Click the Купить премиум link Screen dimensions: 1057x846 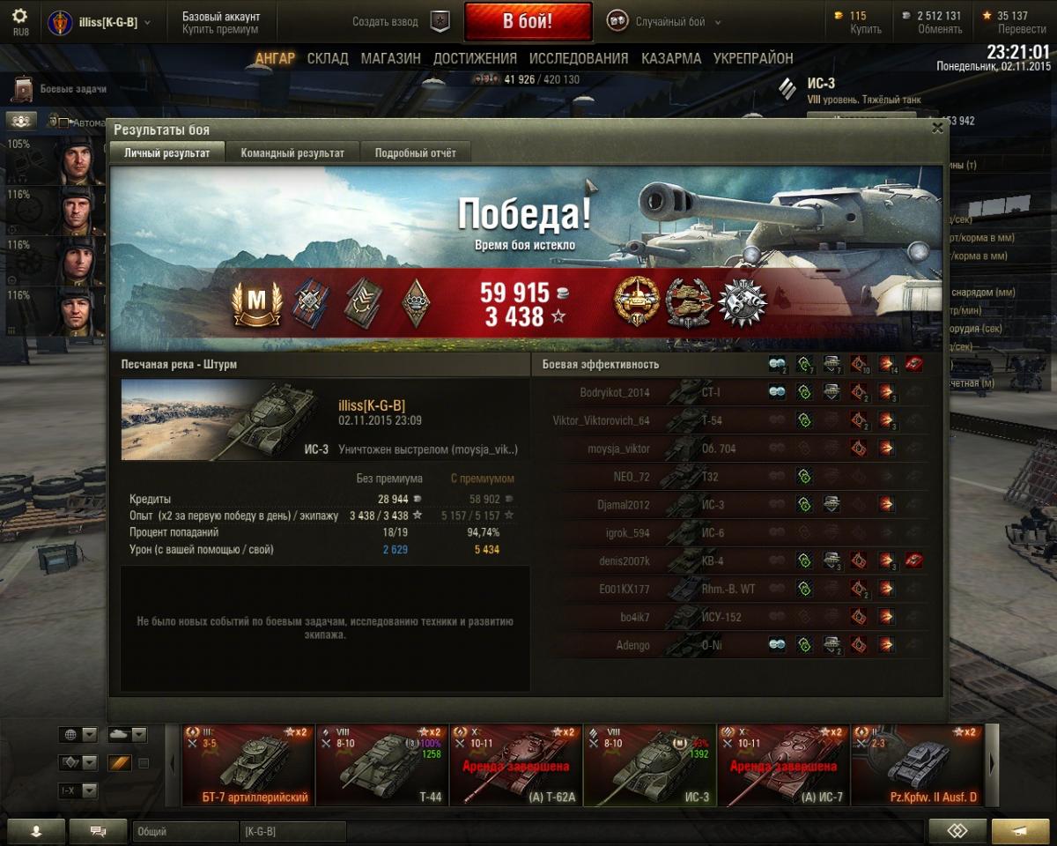click(x=220, y=30)
